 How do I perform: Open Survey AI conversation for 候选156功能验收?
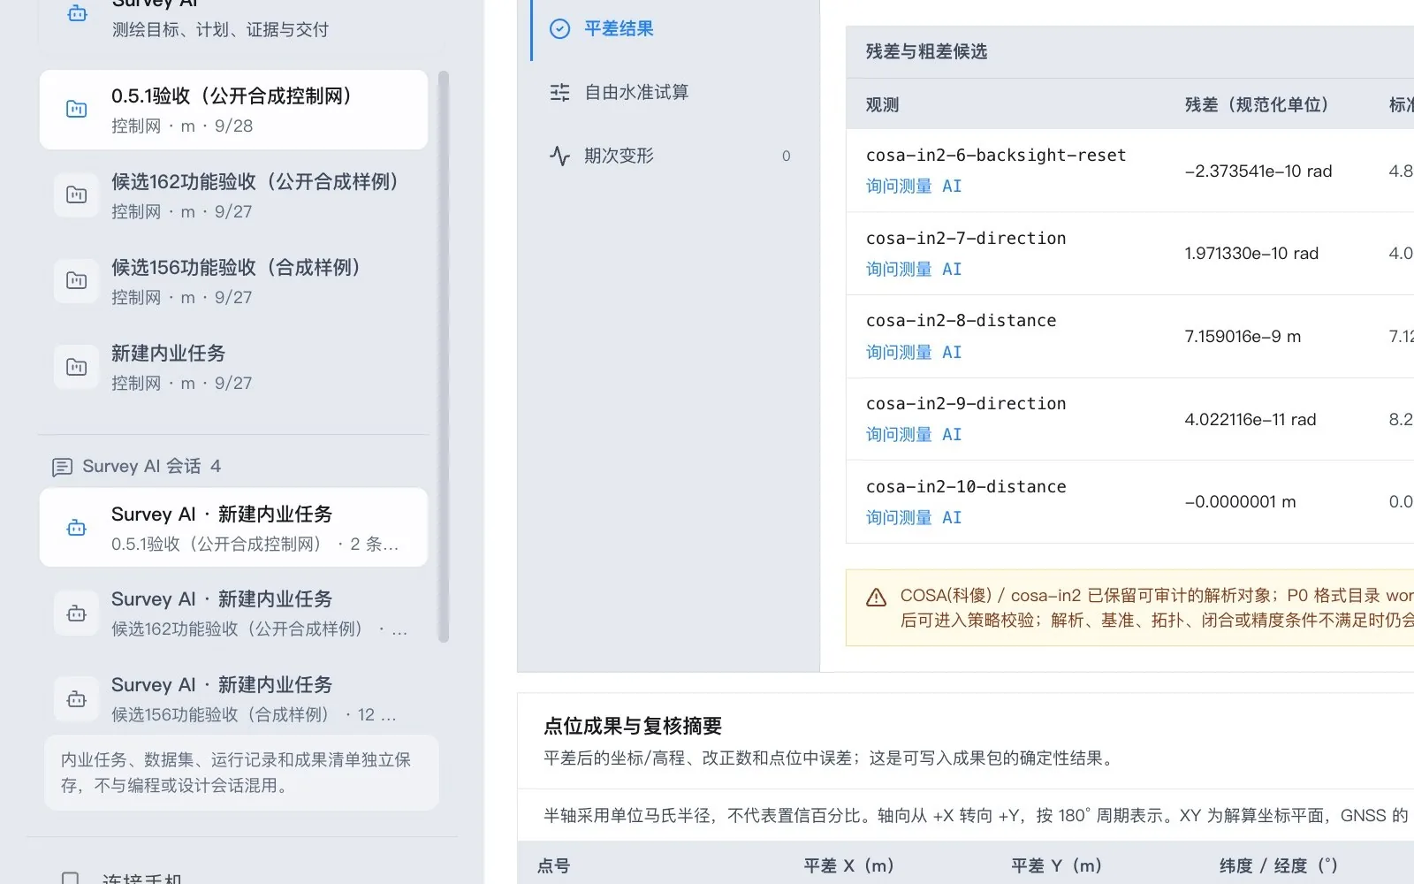pos(233,699)
